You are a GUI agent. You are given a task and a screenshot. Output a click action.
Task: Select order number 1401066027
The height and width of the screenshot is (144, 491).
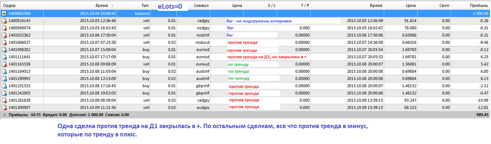(19, 42)
